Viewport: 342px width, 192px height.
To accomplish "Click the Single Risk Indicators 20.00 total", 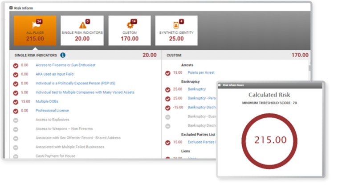I will coord(150,55).
